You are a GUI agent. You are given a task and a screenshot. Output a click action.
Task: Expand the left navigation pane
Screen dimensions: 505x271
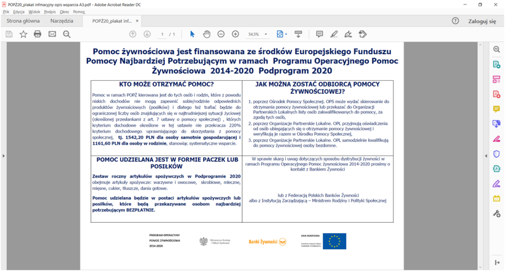(3, 156)
